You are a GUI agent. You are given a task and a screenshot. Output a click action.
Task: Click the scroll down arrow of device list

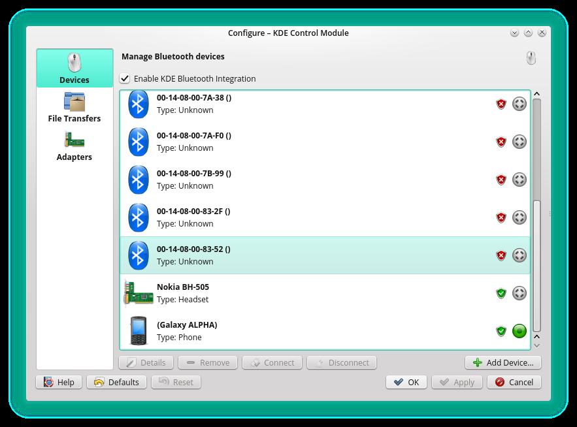pyautogui.click(x=536, y=344)
